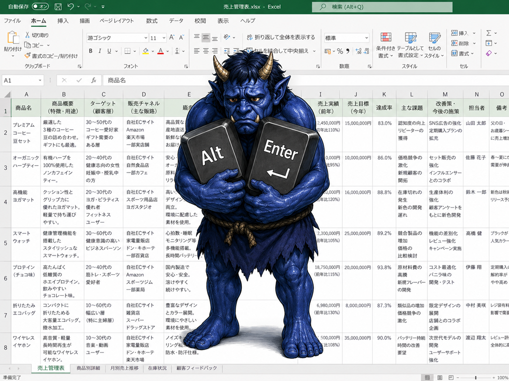This screenshot has height=381, width=509.
Task: Click the AutoSum sigma icon
Action: pyautogui.click(x=489, y=33)
